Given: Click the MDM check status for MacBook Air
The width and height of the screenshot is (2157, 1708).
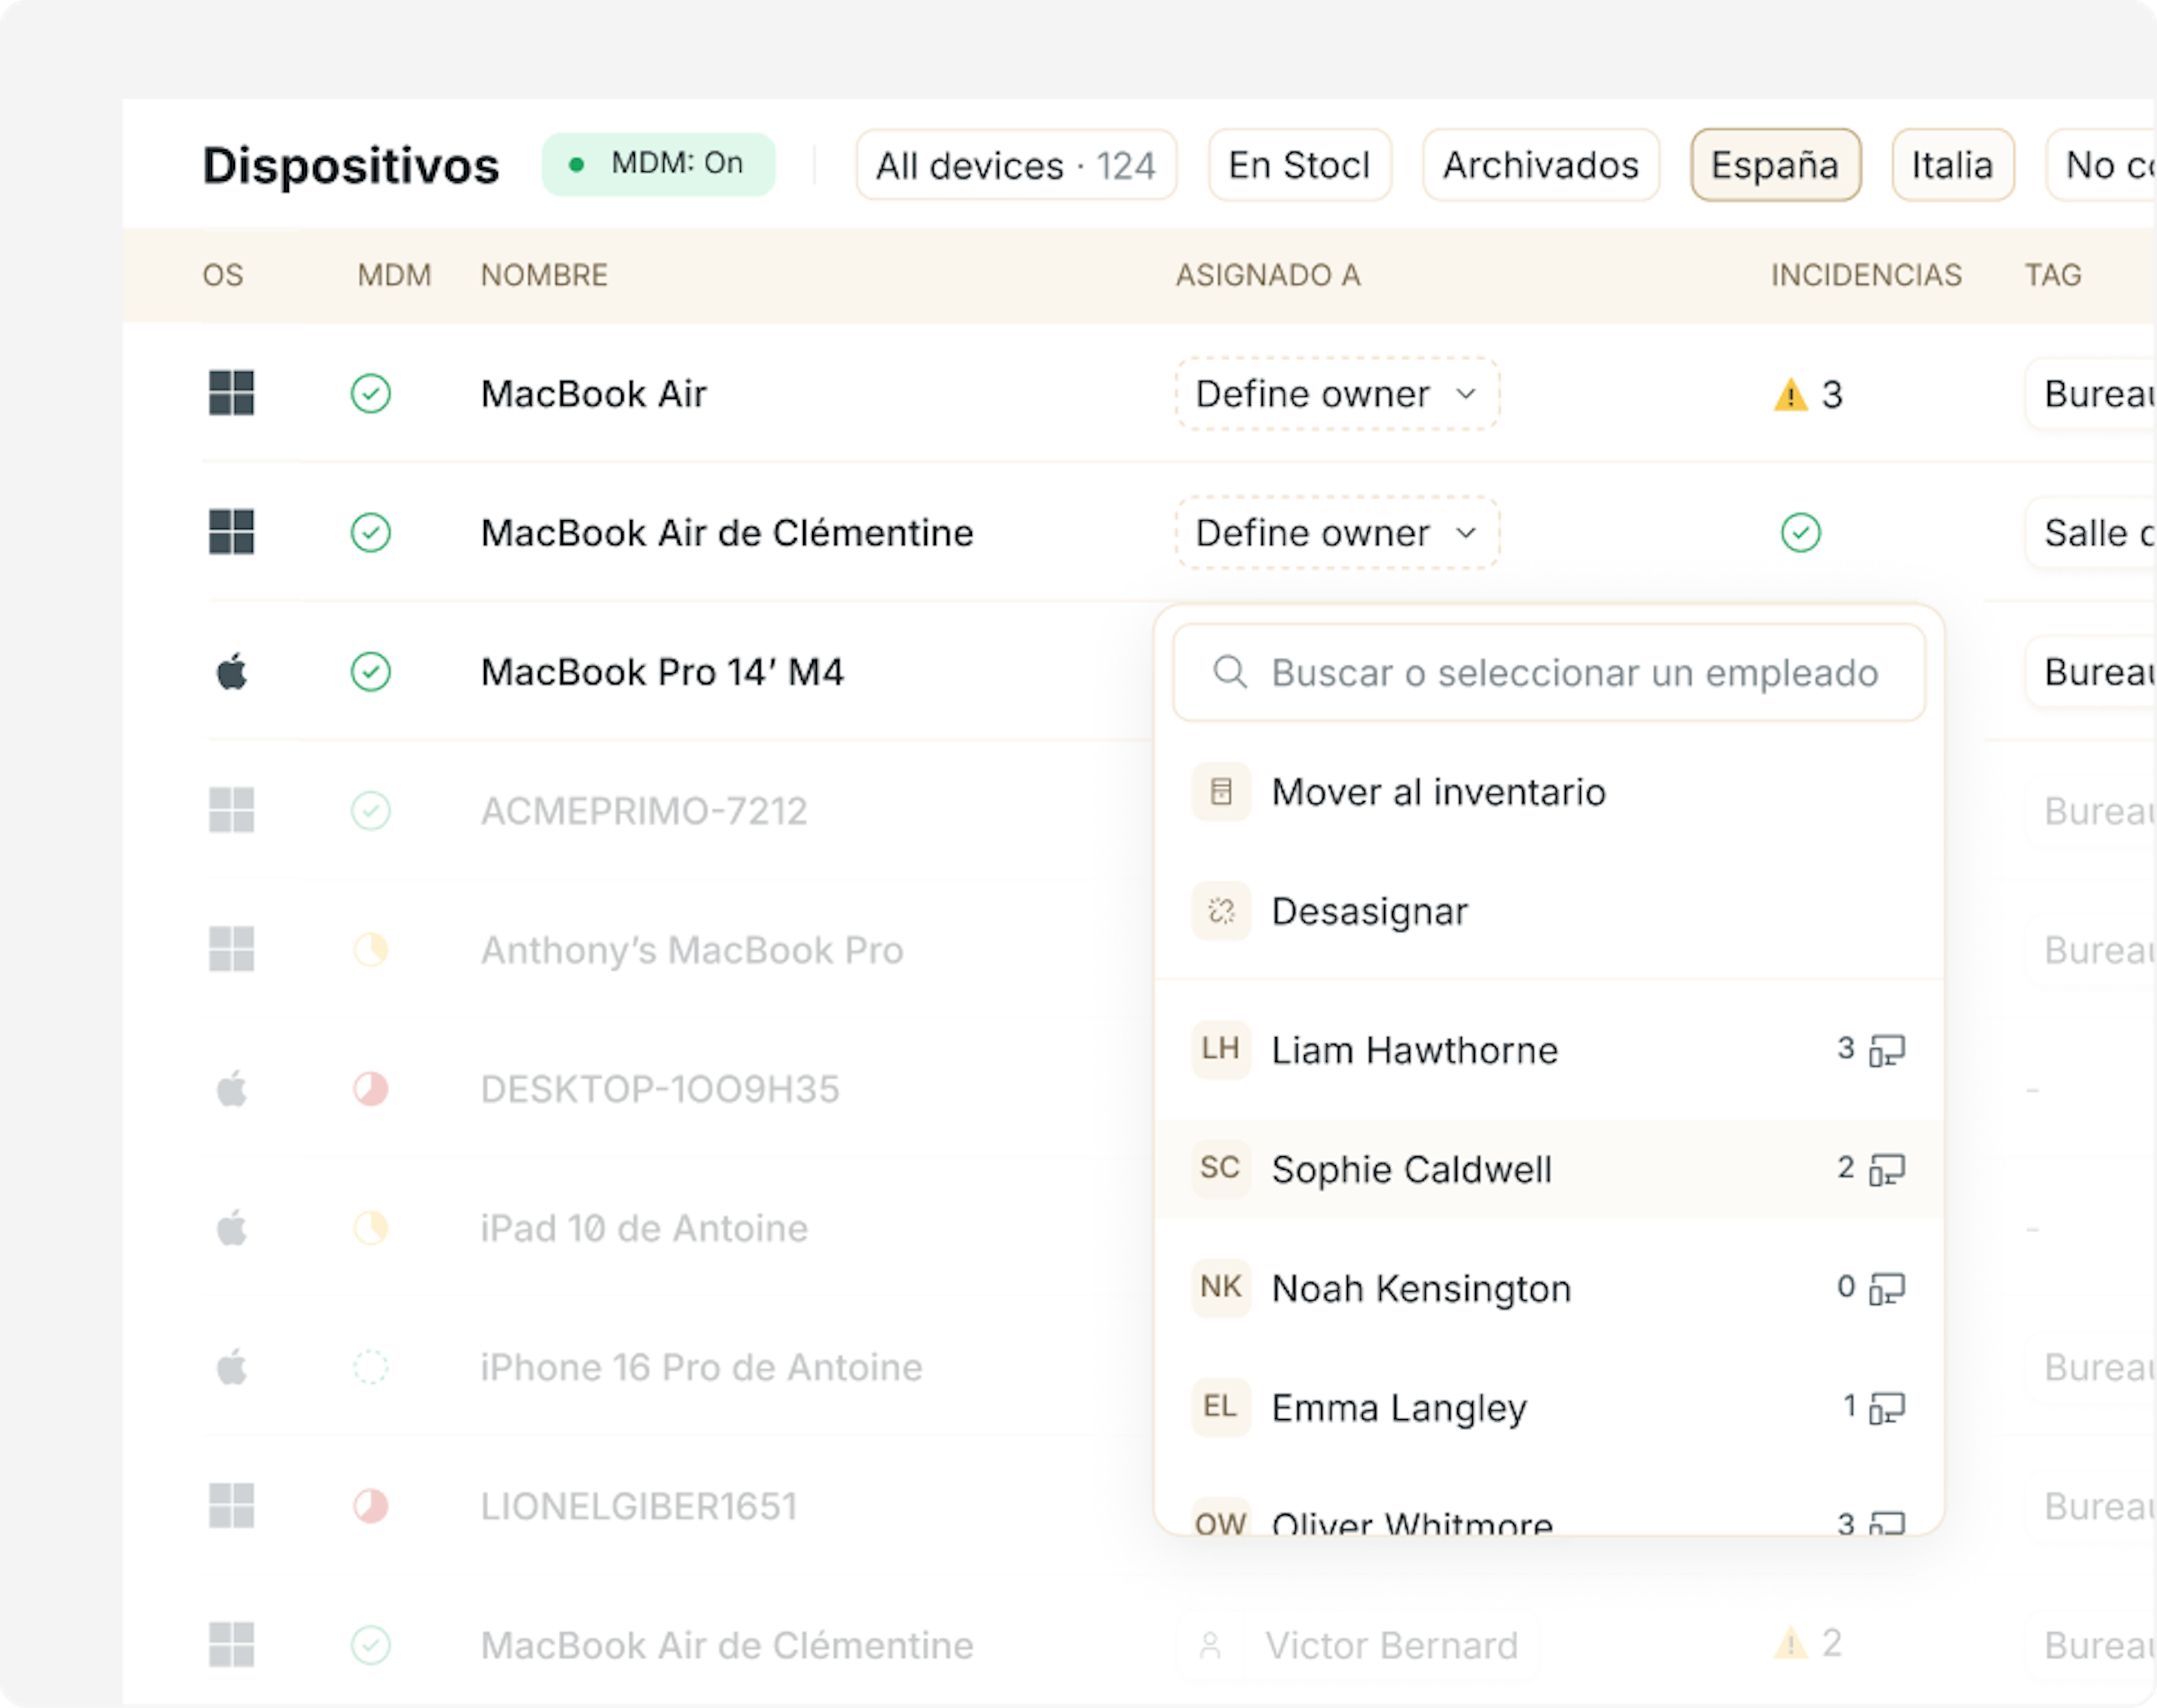Looking at the screenshot, I should point(371,393).
